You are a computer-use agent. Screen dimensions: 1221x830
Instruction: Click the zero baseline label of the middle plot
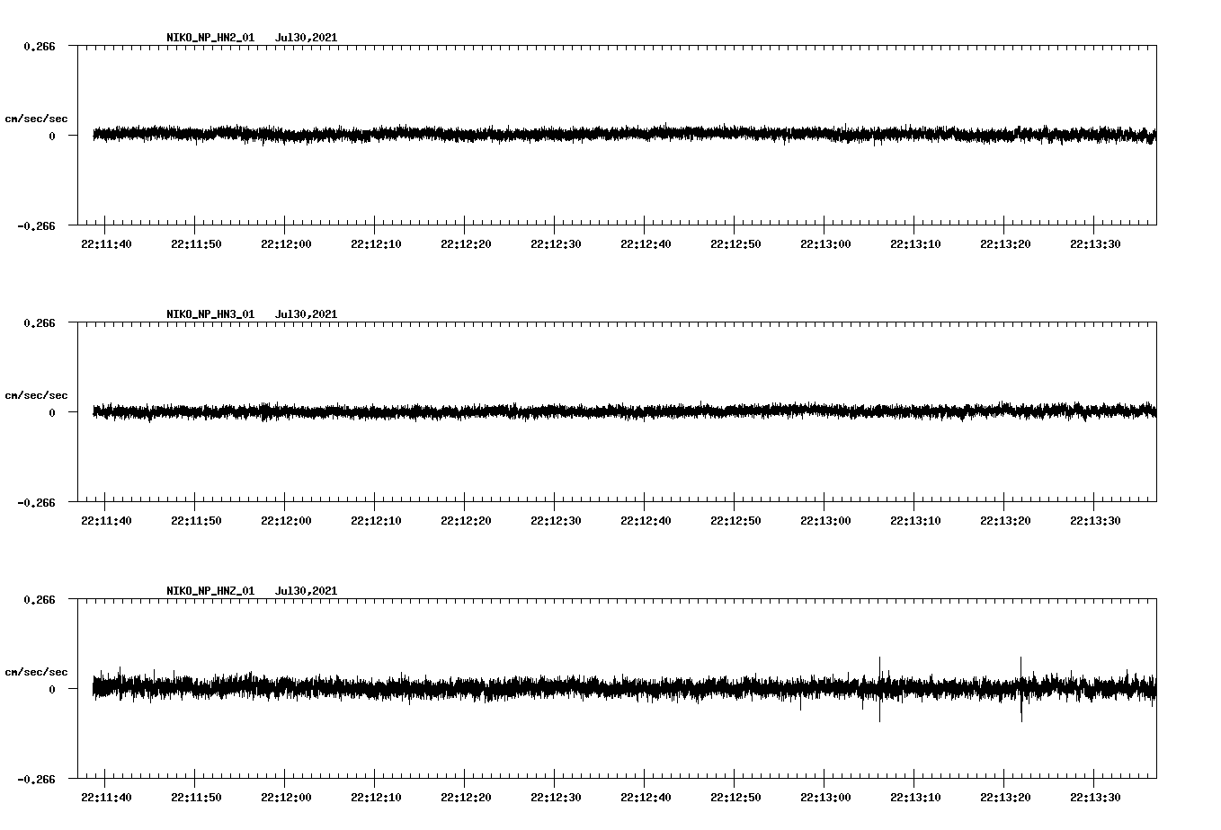(53, 413)
